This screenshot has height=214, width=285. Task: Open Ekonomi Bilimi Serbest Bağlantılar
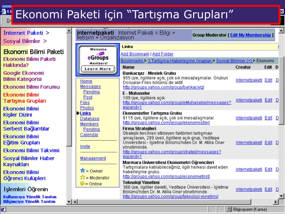[x=26, y=126]
